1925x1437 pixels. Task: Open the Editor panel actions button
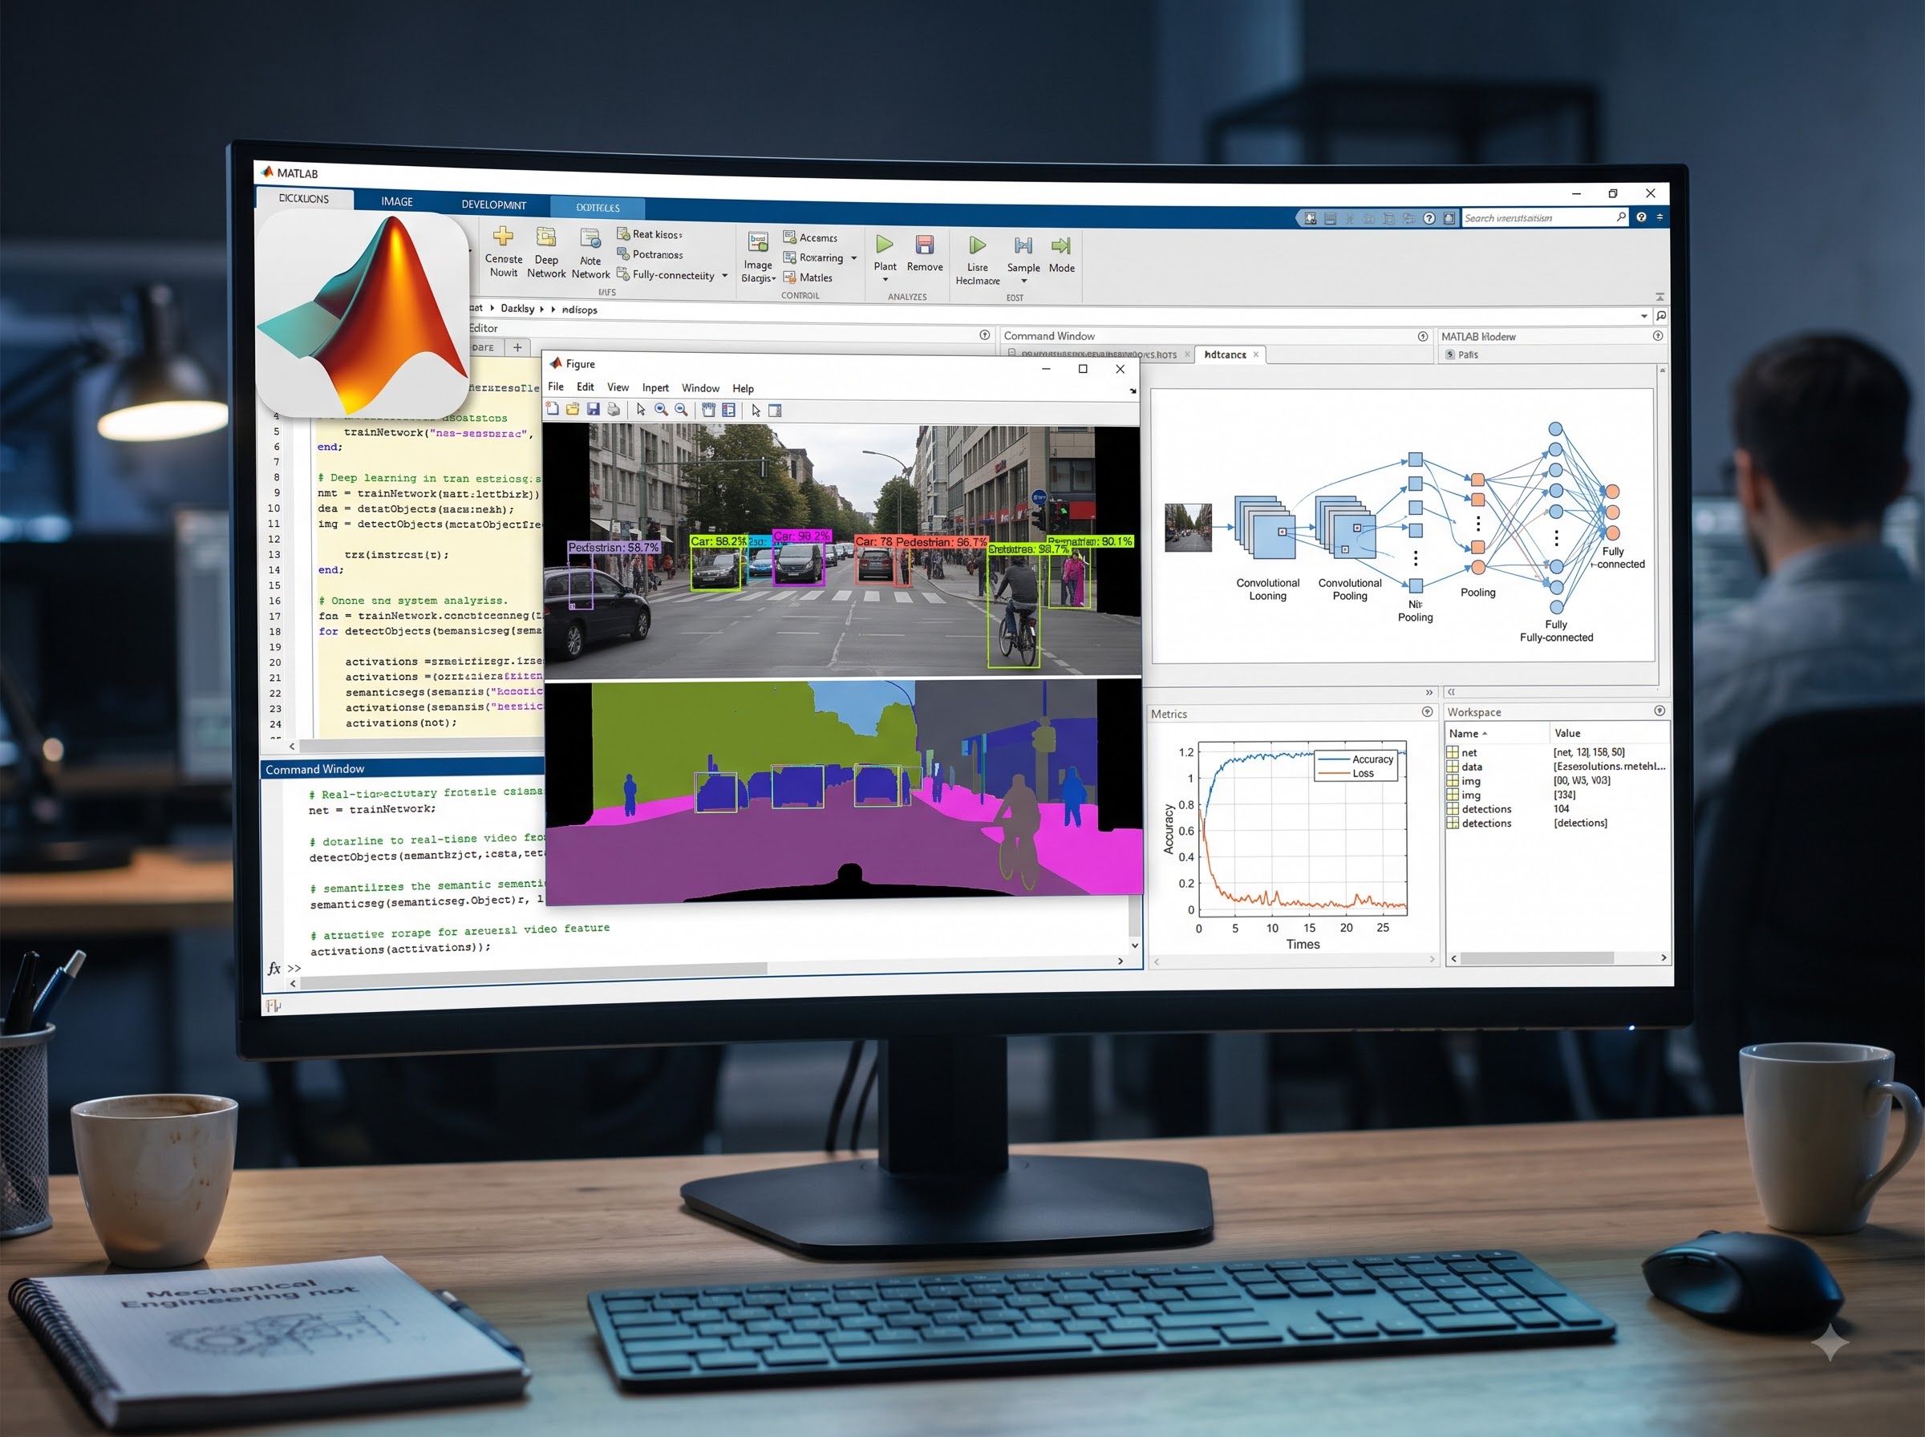click(x=985, y=335)
